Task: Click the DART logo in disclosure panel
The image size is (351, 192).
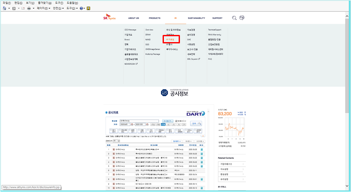Action: pos(196,113)
